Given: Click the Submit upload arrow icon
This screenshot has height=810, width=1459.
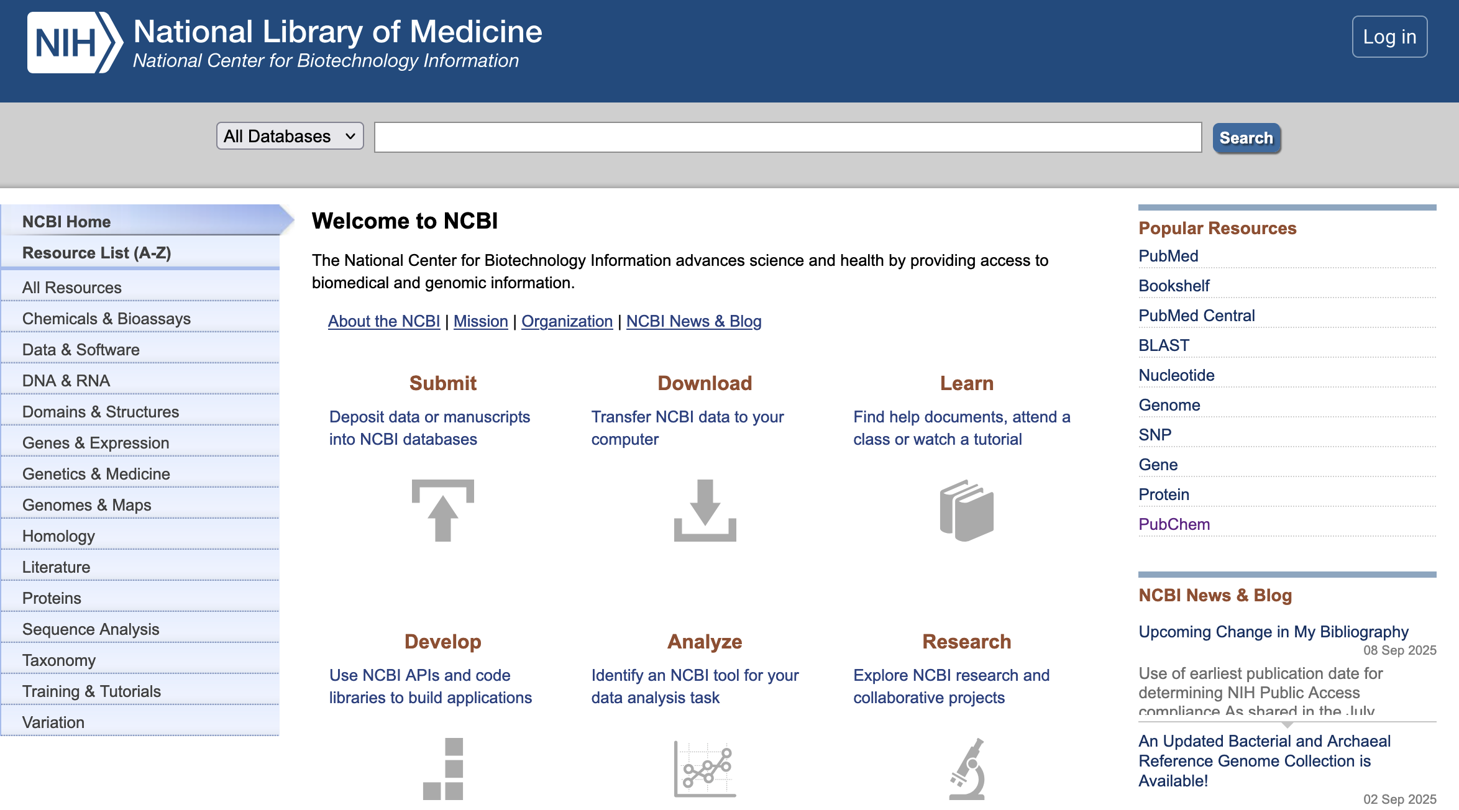Looking at the screenshot, I should pos(442,510).
